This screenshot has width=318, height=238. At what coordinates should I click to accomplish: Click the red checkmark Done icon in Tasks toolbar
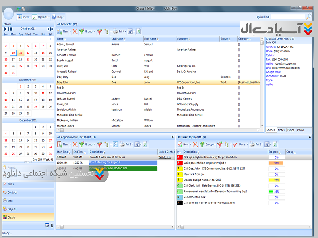click(235, 144)
